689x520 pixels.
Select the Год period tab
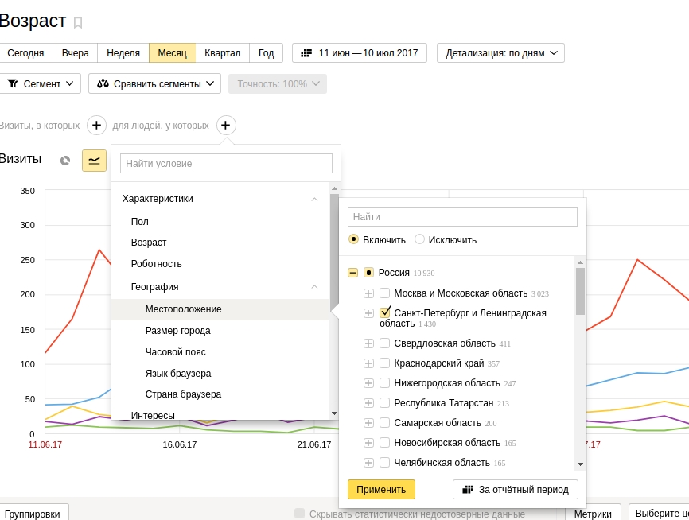coord(266,53)
